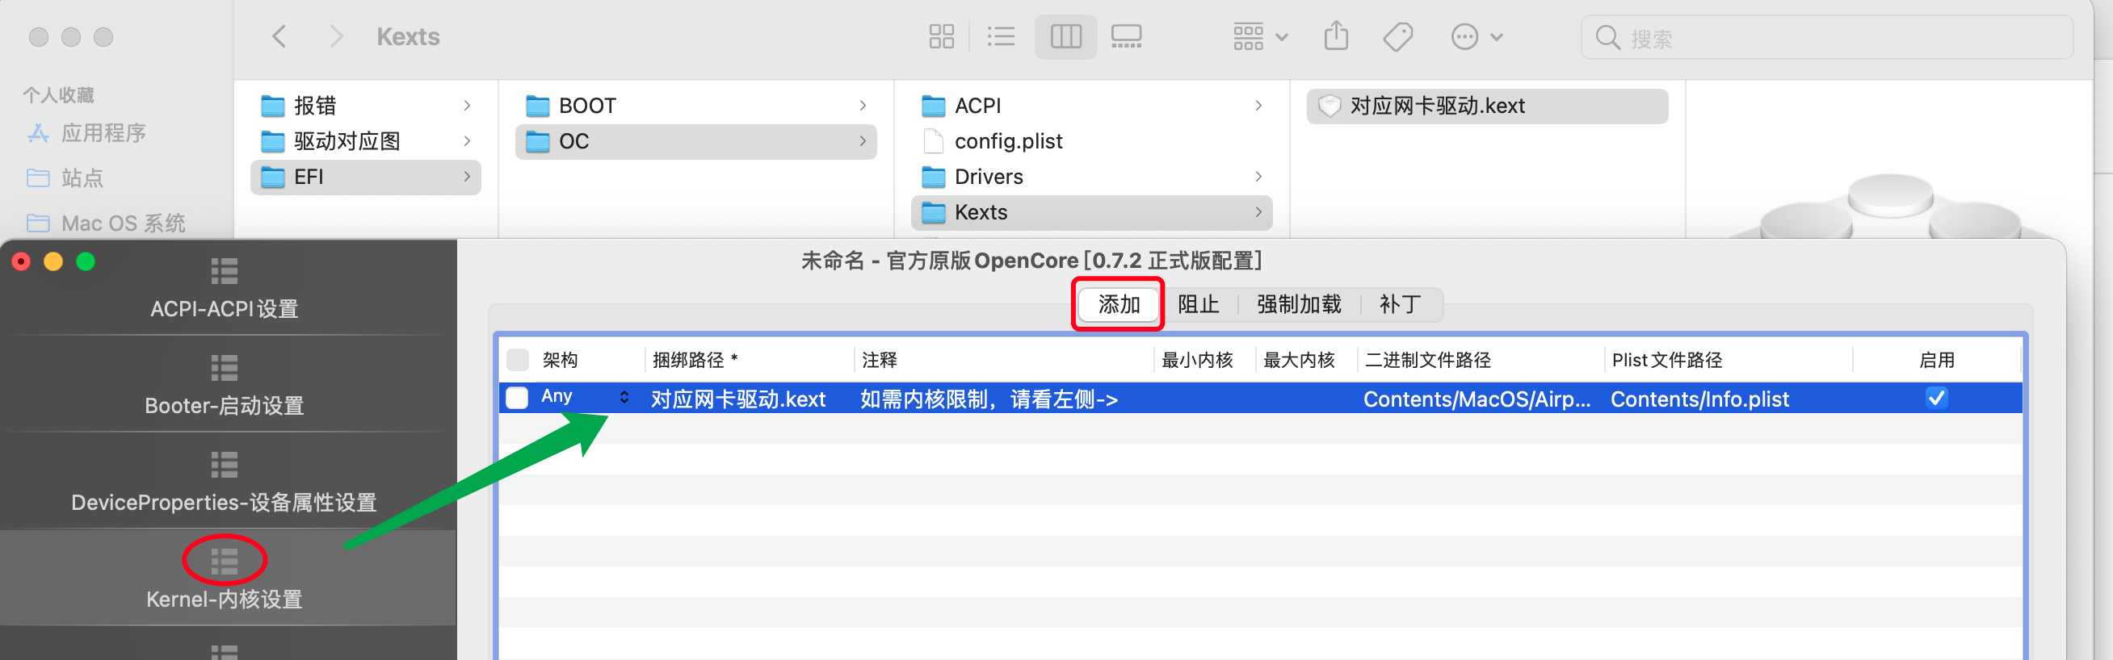2113x660 pixels.
Task: Open ACPI-ACPI设置 section icon
Action: coord(224,270)
